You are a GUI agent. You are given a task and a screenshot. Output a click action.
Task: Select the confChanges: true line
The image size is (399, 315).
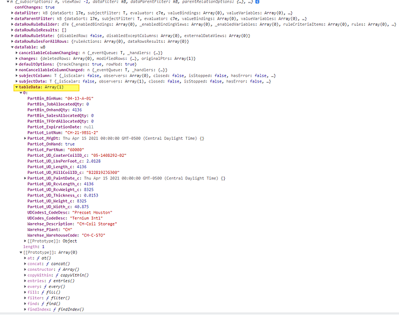(35, 8)
